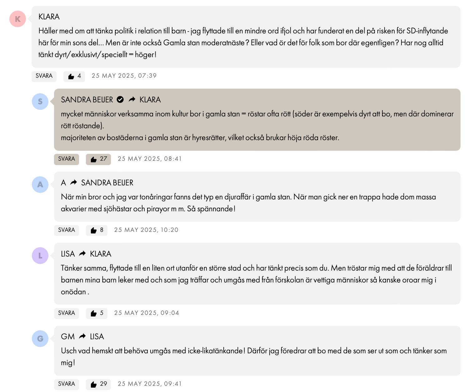This screenshot has width=468, height=392.
Task: Like Klara's comment with thumbs-up
Action: 74,76
